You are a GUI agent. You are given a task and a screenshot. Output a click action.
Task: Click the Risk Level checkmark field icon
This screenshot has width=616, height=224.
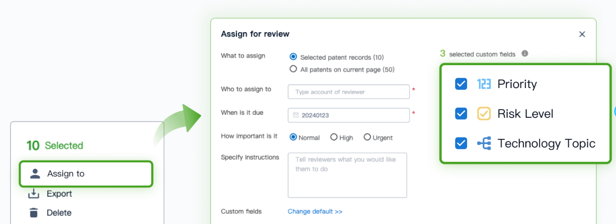pos(484,114)
